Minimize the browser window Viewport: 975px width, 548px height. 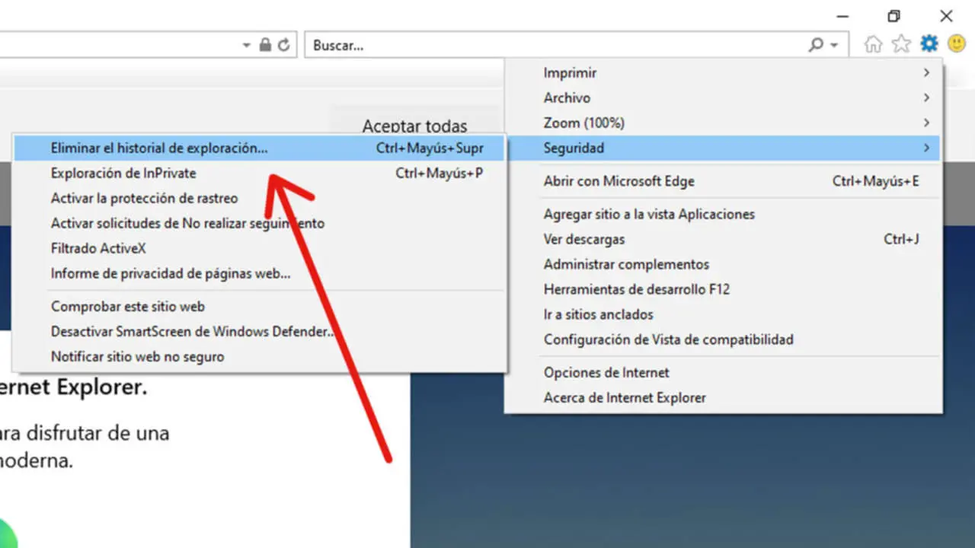pyautogui.click(x=842, y=16)
